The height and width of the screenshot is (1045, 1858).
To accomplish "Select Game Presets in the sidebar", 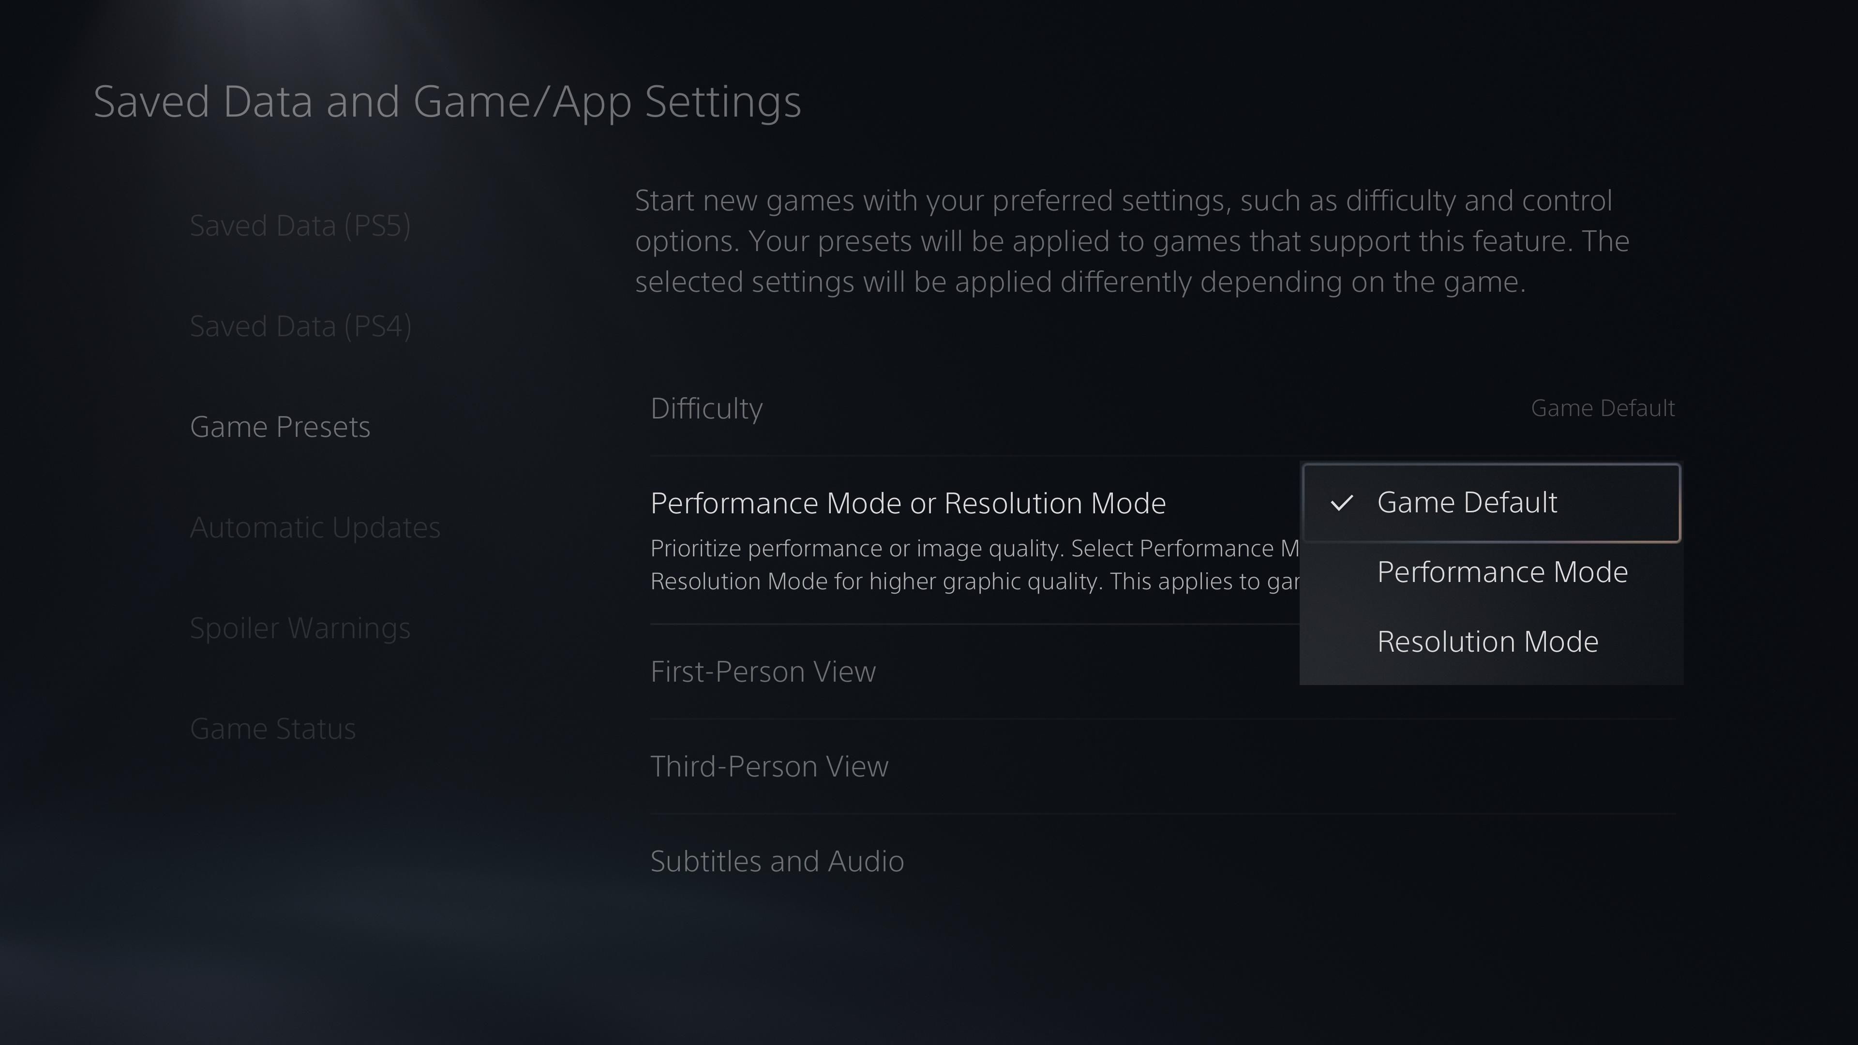I will (280, 427).
